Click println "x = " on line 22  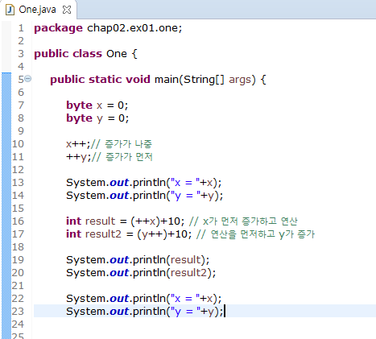click(144, 299)
